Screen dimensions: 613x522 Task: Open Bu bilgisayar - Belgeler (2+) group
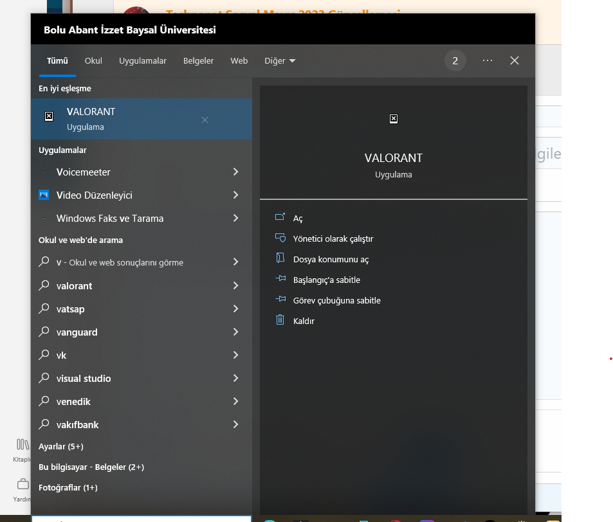click(x=91, y=467)
